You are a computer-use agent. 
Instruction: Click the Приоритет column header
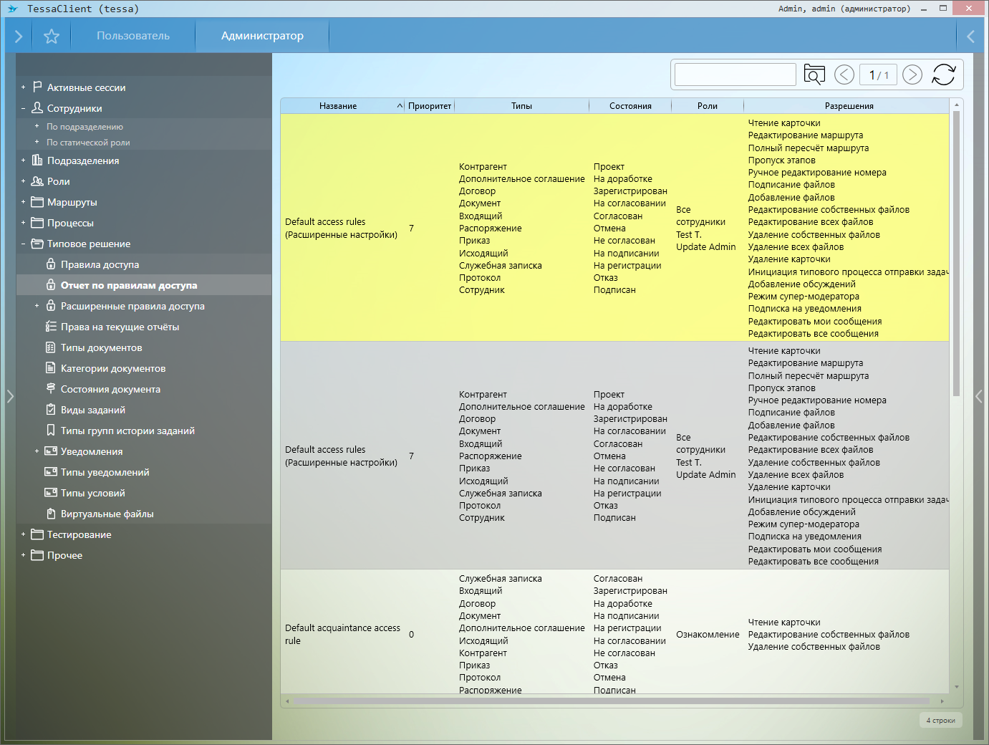tap(430, 106)
